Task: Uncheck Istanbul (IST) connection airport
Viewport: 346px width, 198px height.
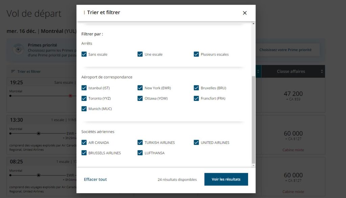Action: 84,88
